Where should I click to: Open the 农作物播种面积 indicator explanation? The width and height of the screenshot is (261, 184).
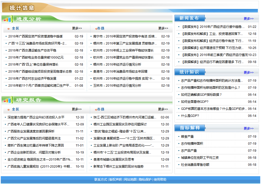click(x=192, y=144)
